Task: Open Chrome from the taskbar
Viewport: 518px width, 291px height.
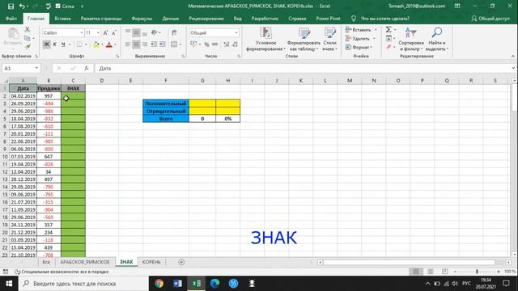Action: click(159, 284)
